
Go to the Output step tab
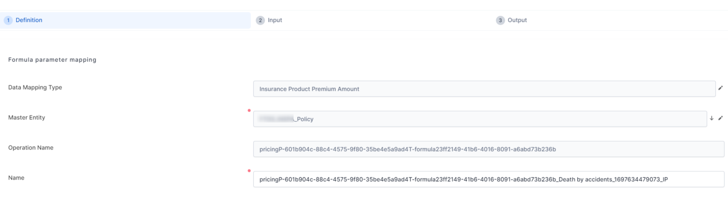coord(517,20)
